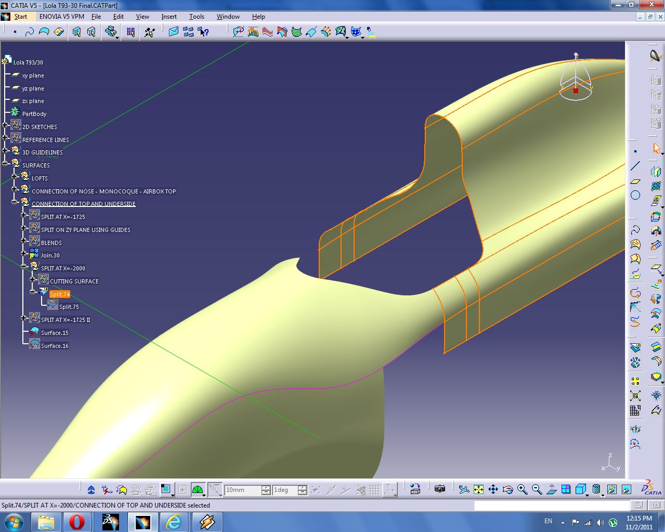Toggle Snap to Grid in the bottom toolbar
Viewport: 665px width, 532px height.
click(374, 489)
